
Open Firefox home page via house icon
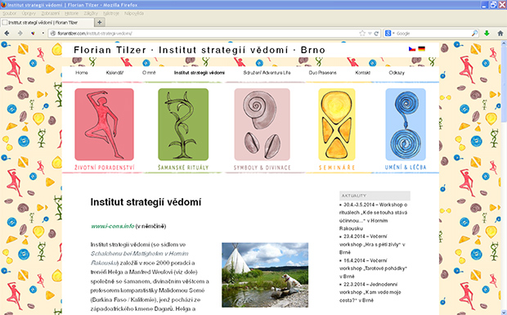coord(500,34)
